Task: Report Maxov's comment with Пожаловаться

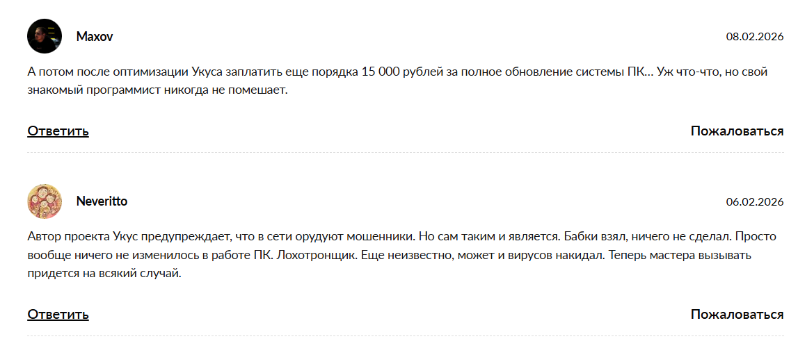Action: point(737,131)
